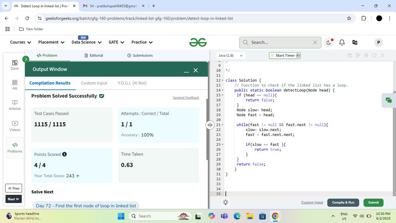Bookmark this page with star icon
Image resolution: width=396 pixels, height=223 pixels.
pos(349,18)
